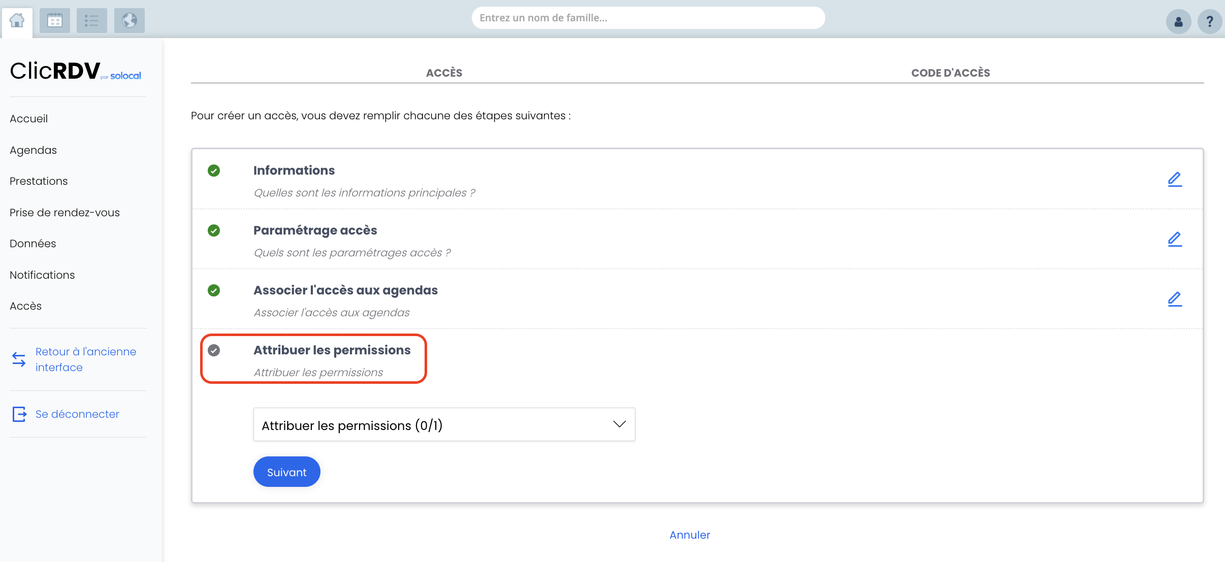Open Notifications in the sidebar

(x=42, y=275)
